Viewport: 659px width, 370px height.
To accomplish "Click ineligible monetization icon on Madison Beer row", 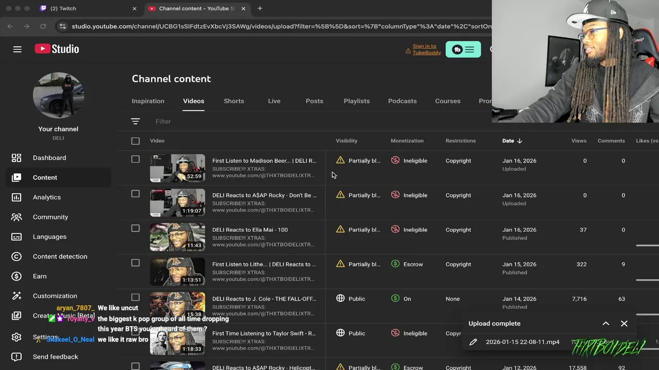I will click(395, 160).
